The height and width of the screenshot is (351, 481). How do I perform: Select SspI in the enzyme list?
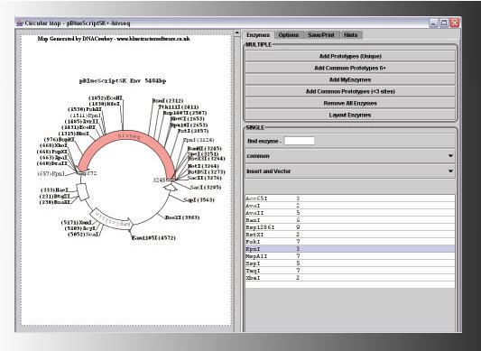pos(350,263)
